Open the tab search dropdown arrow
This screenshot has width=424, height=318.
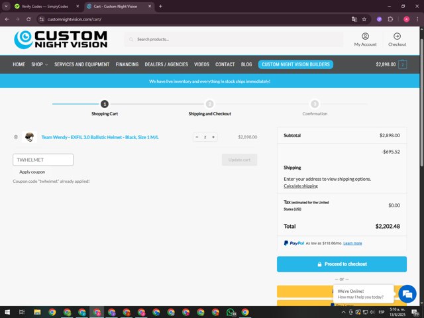click(x=6, y=6)
